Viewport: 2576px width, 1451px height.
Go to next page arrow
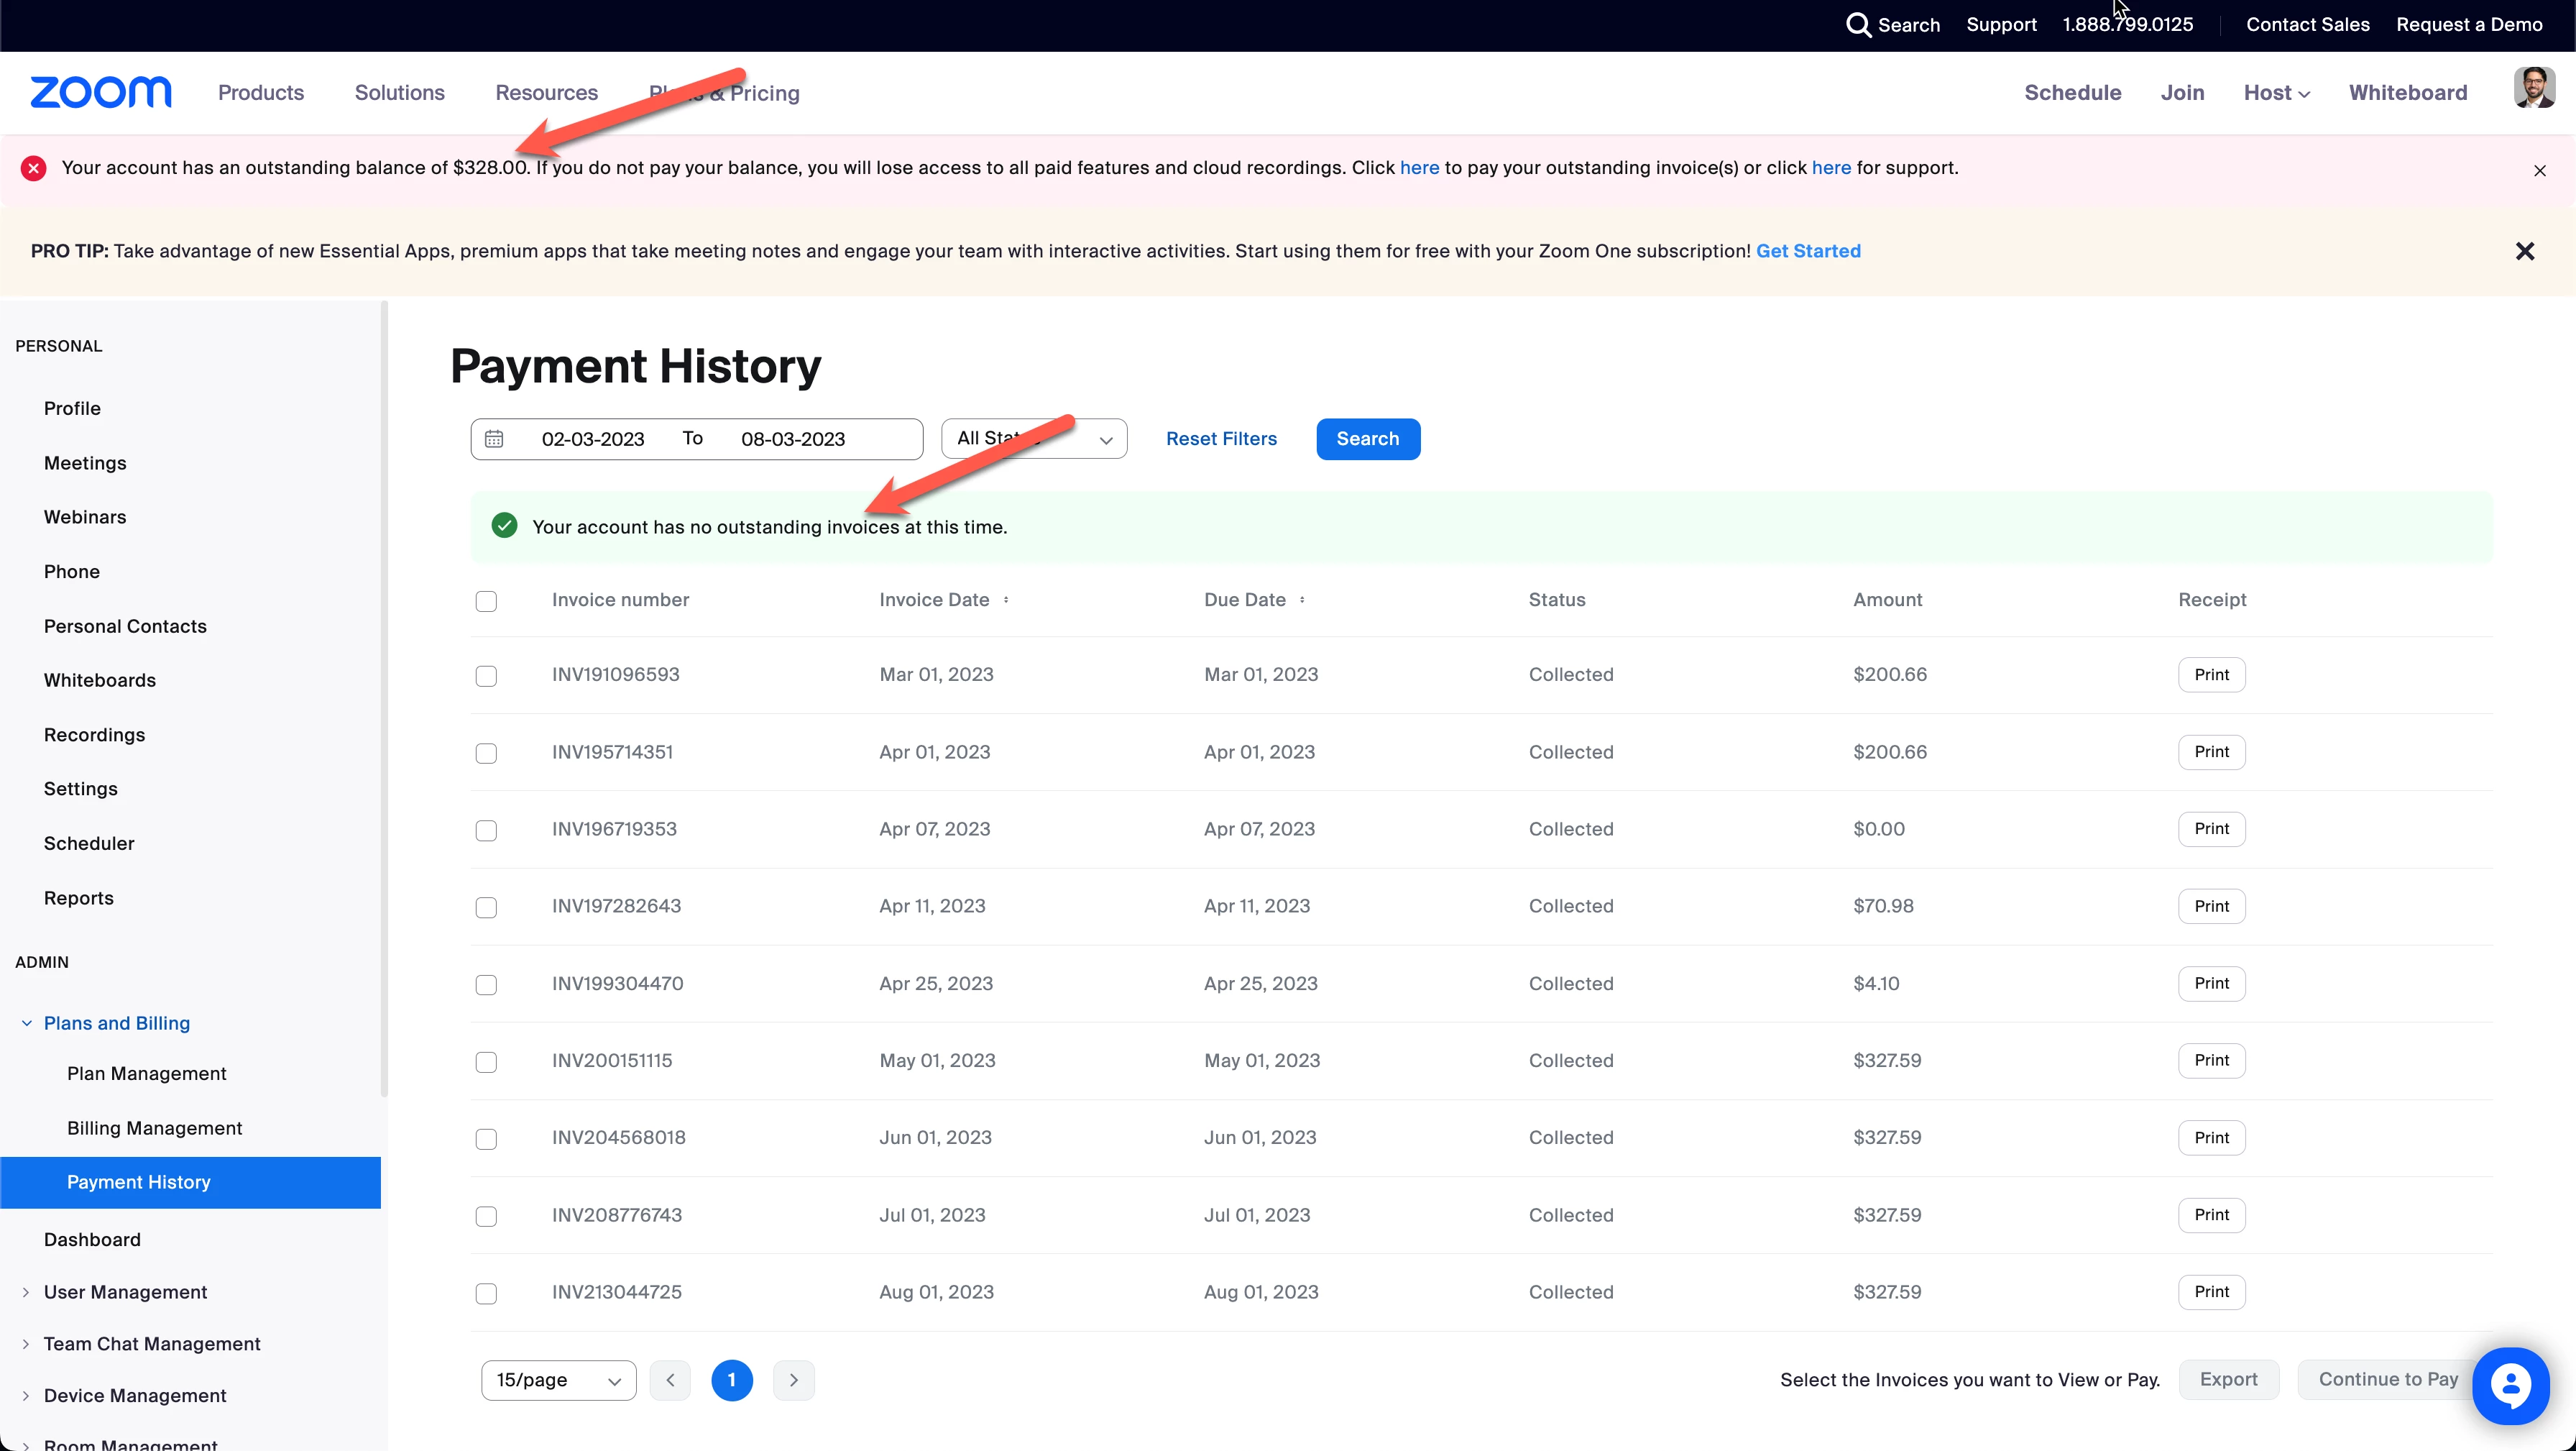point(793,1380)
